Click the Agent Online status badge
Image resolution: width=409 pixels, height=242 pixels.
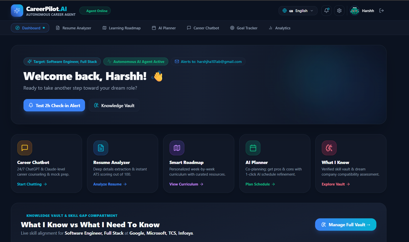[95, 11]
